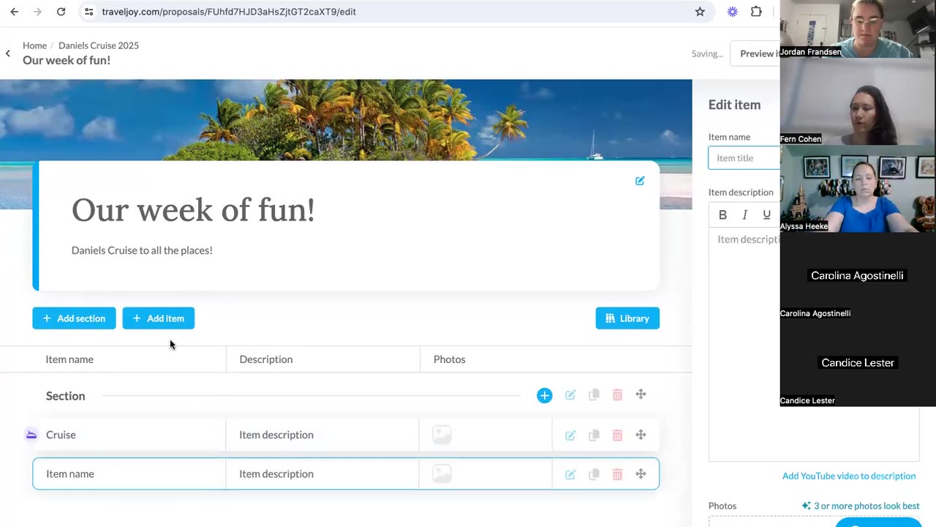Open the Extensions puzzle icon

click(x=756, y=12)
